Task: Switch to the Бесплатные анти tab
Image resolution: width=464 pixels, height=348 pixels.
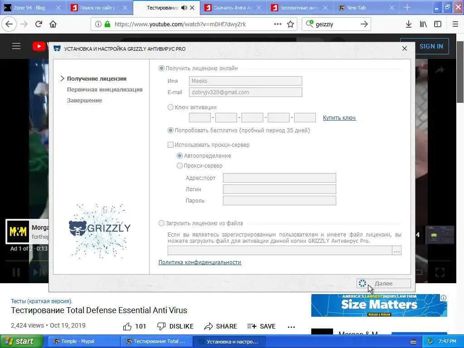Action: coord(299,8)
